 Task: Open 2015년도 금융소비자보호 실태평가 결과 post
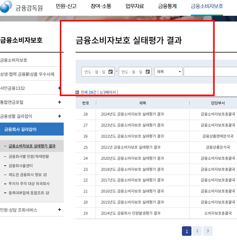pos(132,202)
